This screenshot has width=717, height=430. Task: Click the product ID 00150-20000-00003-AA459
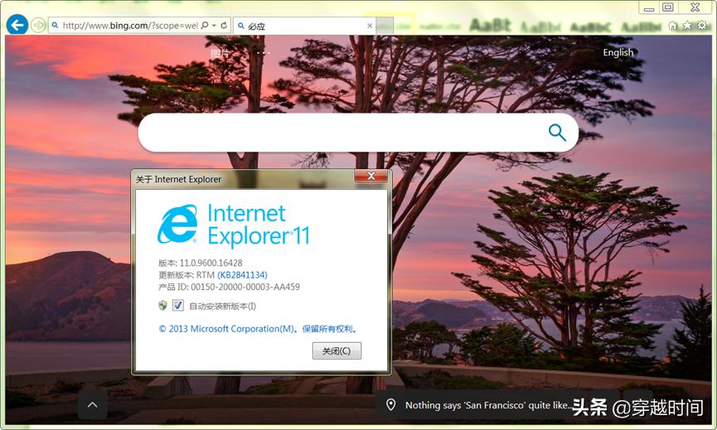(x=245, y=287)
